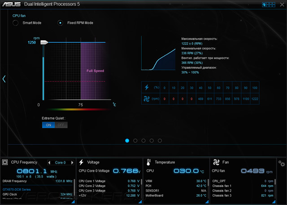This screenshot has height=205, width=287.
Task: Open the monitor settings gear icon
Action: coord(282,163)
